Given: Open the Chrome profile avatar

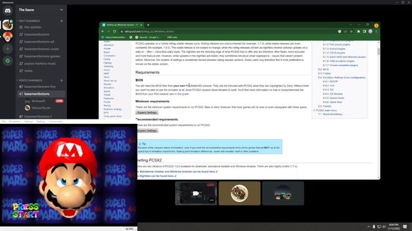Looking at the screenshot, I should pos(371,31).
